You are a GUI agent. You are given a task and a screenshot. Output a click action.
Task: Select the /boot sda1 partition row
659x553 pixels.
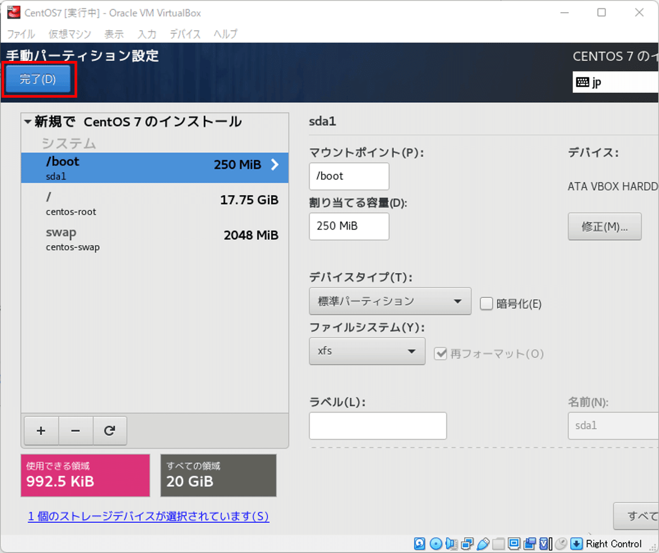click(x=155, y=168)
